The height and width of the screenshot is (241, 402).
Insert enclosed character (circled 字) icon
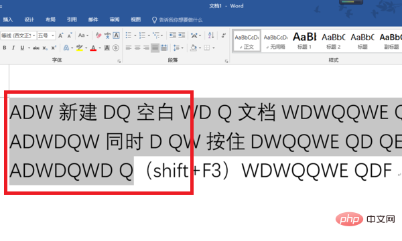click(x=116, y=48)
